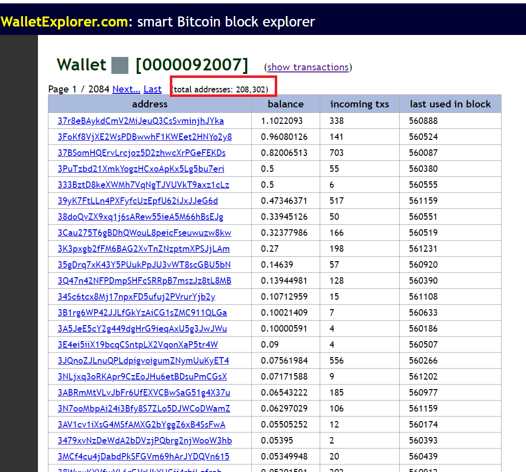The image size is (526, 472).
Task: Select block number 560977
Action: 423,393
